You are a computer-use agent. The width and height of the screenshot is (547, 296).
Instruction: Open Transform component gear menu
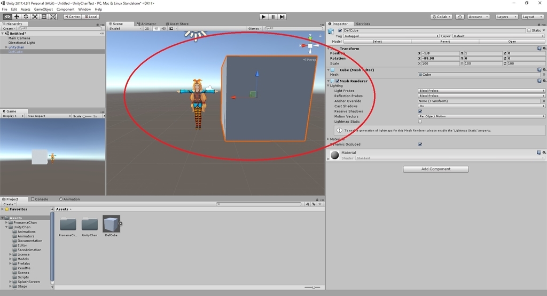(x=544, y=49)
